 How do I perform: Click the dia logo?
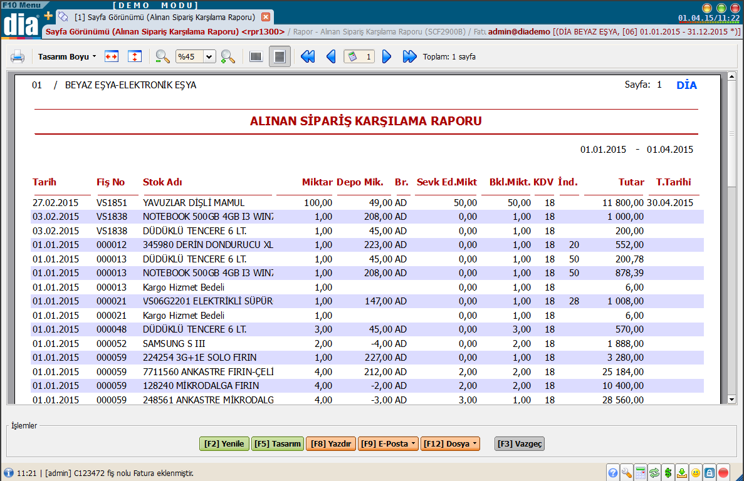21,24
